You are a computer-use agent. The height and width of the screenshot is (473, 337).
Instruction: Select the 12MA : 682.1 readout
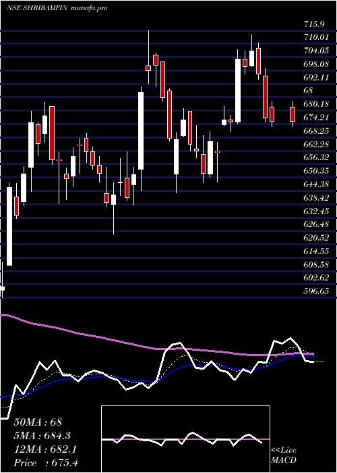point(45,449)
